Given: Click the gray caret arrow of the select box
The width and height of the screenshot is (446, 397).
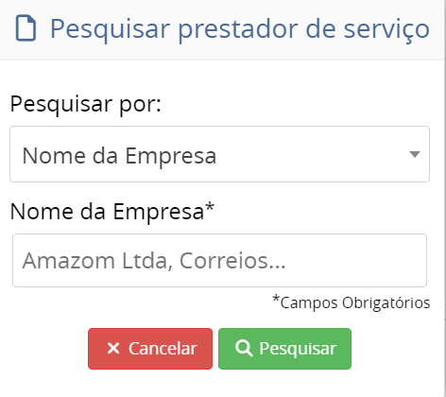Looking at the screenshot, I should click(x=414, y=154).
